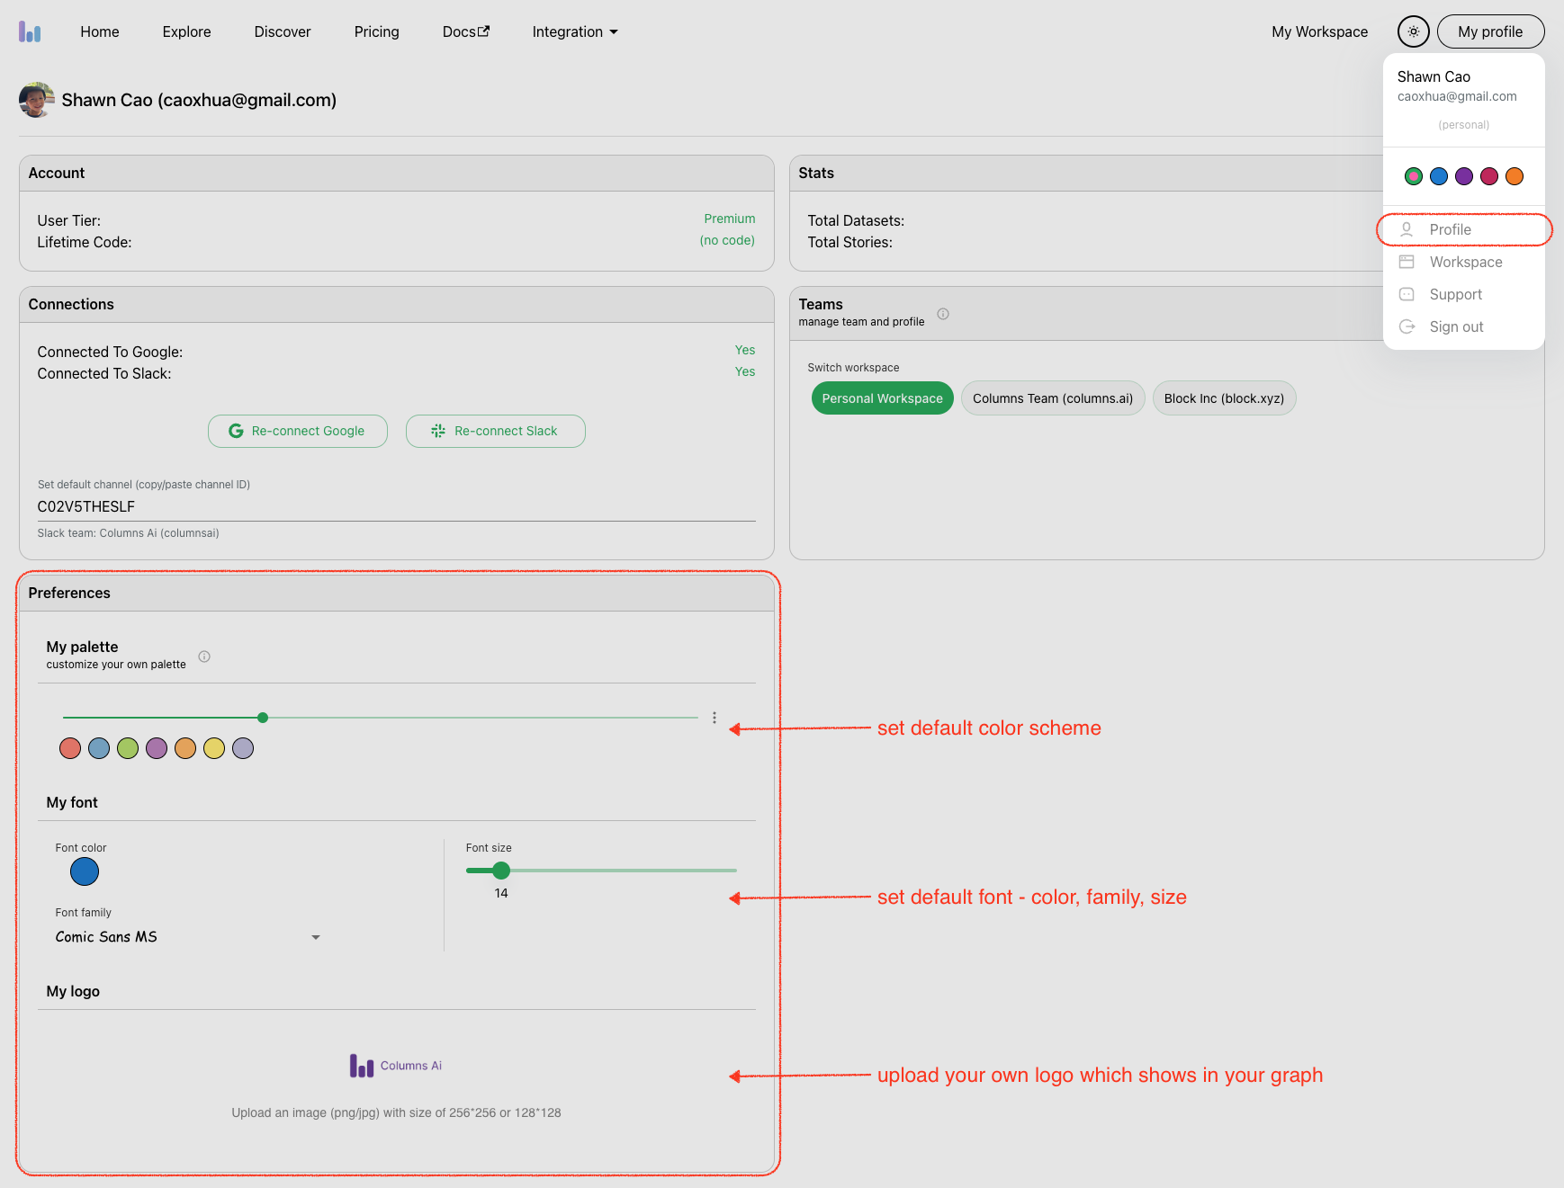Viewport: 1564px width, 1188px height.
Task: Select Workspace in the user menu
Action: coord(1464,262)
